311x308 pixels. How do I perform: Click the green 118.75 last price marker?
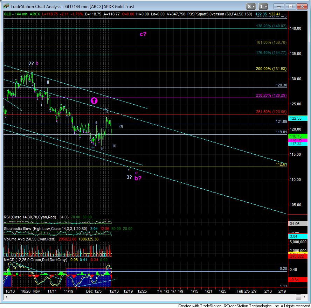click(298, 136)
